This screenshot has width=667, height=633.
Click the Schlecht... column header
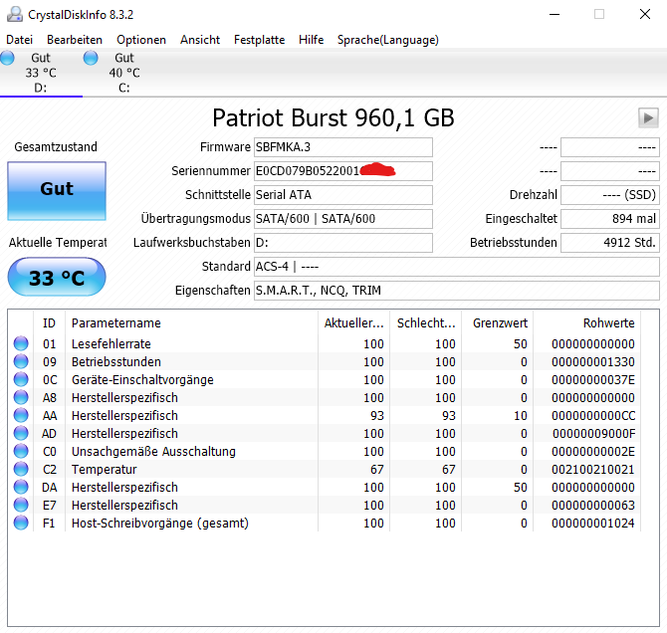tap(426, 323)
